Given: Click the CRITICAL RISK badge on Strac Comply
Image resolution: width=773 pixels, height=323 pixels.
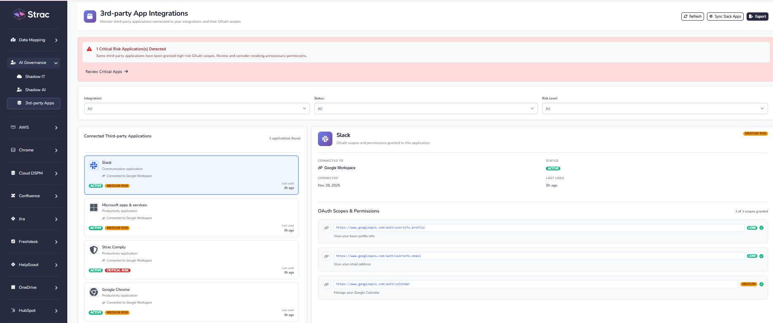Looking at the screenshot, I should (118, 271).
